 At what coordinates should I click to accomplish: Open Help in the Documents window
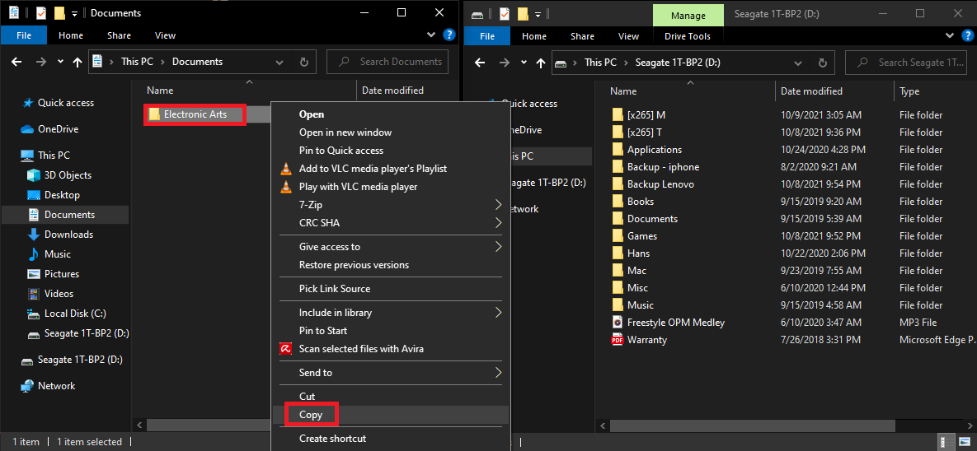pos(448,35)
